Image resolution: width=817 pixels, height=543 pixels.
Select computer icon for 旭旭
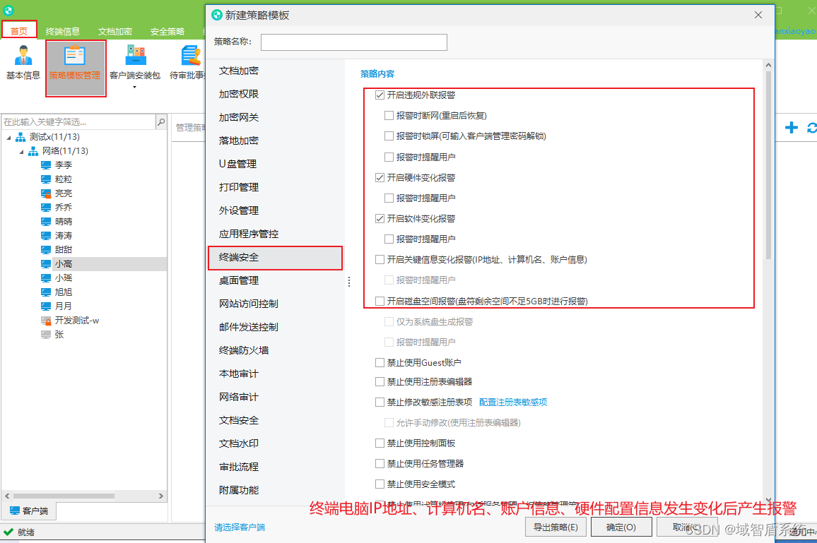click(x=46, y=292)
